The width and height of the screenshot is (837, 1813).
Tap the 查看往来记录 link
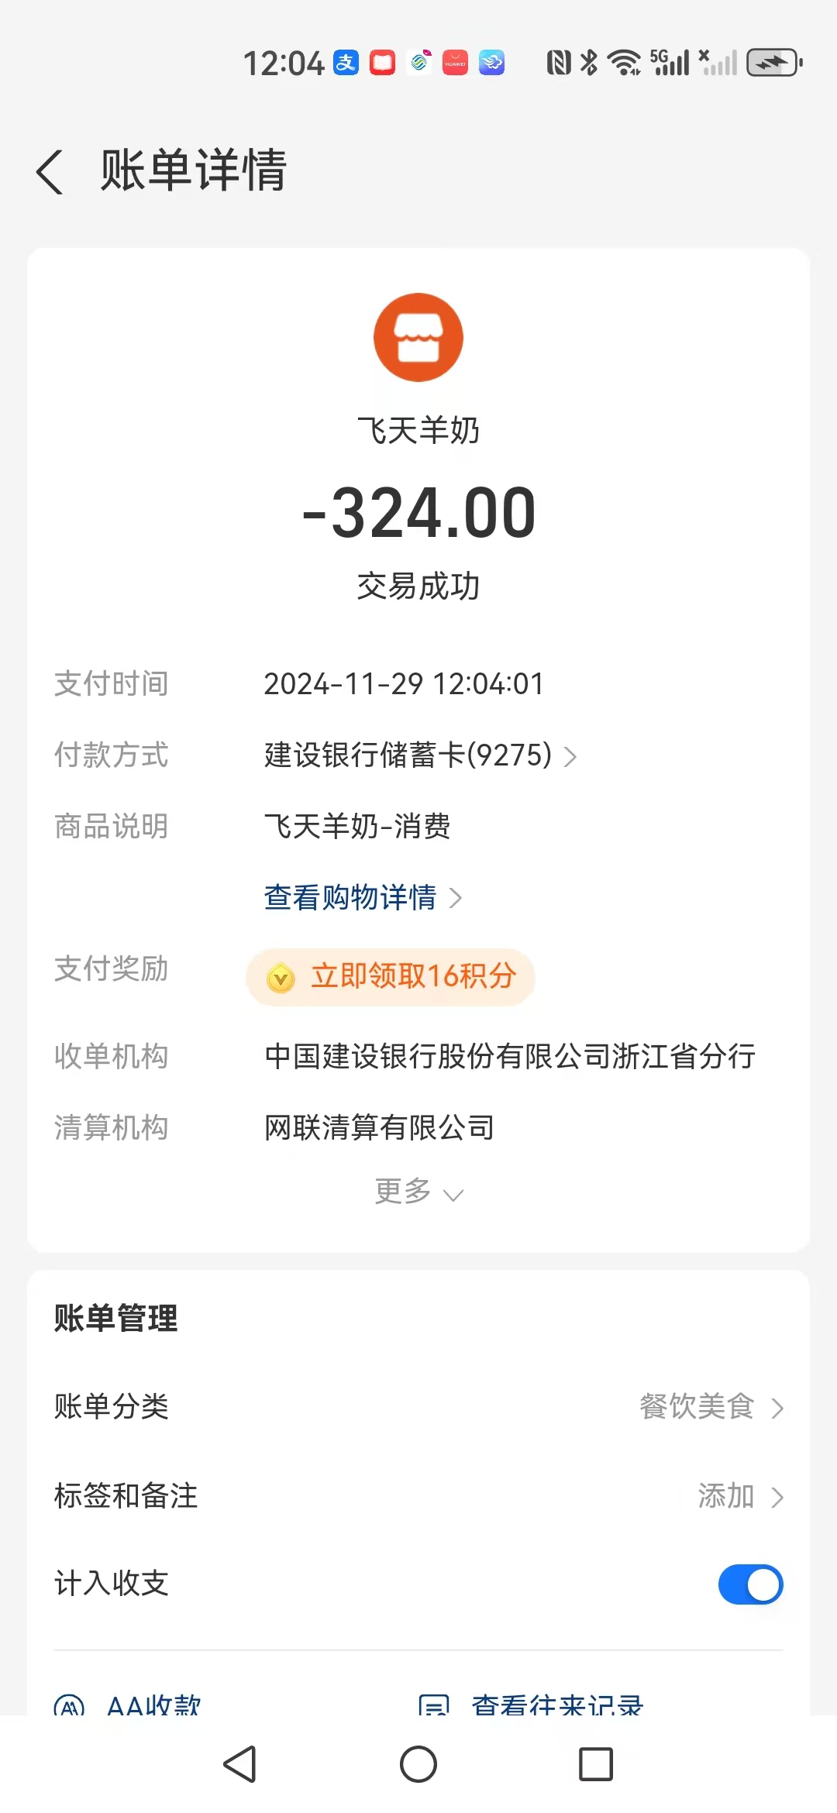(556, 1705)
